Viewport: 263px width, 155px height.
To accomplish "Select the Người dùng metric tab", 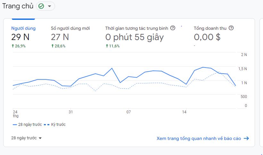I will click(23, 28).
